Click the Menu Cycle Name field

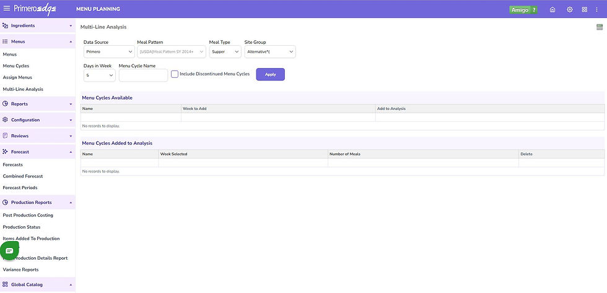tap(143, 75)
